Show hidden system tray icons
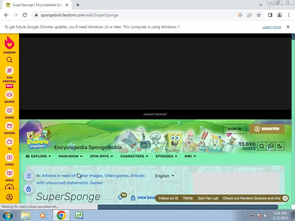This screenshot has height=221, width=295. pos(245,216)
